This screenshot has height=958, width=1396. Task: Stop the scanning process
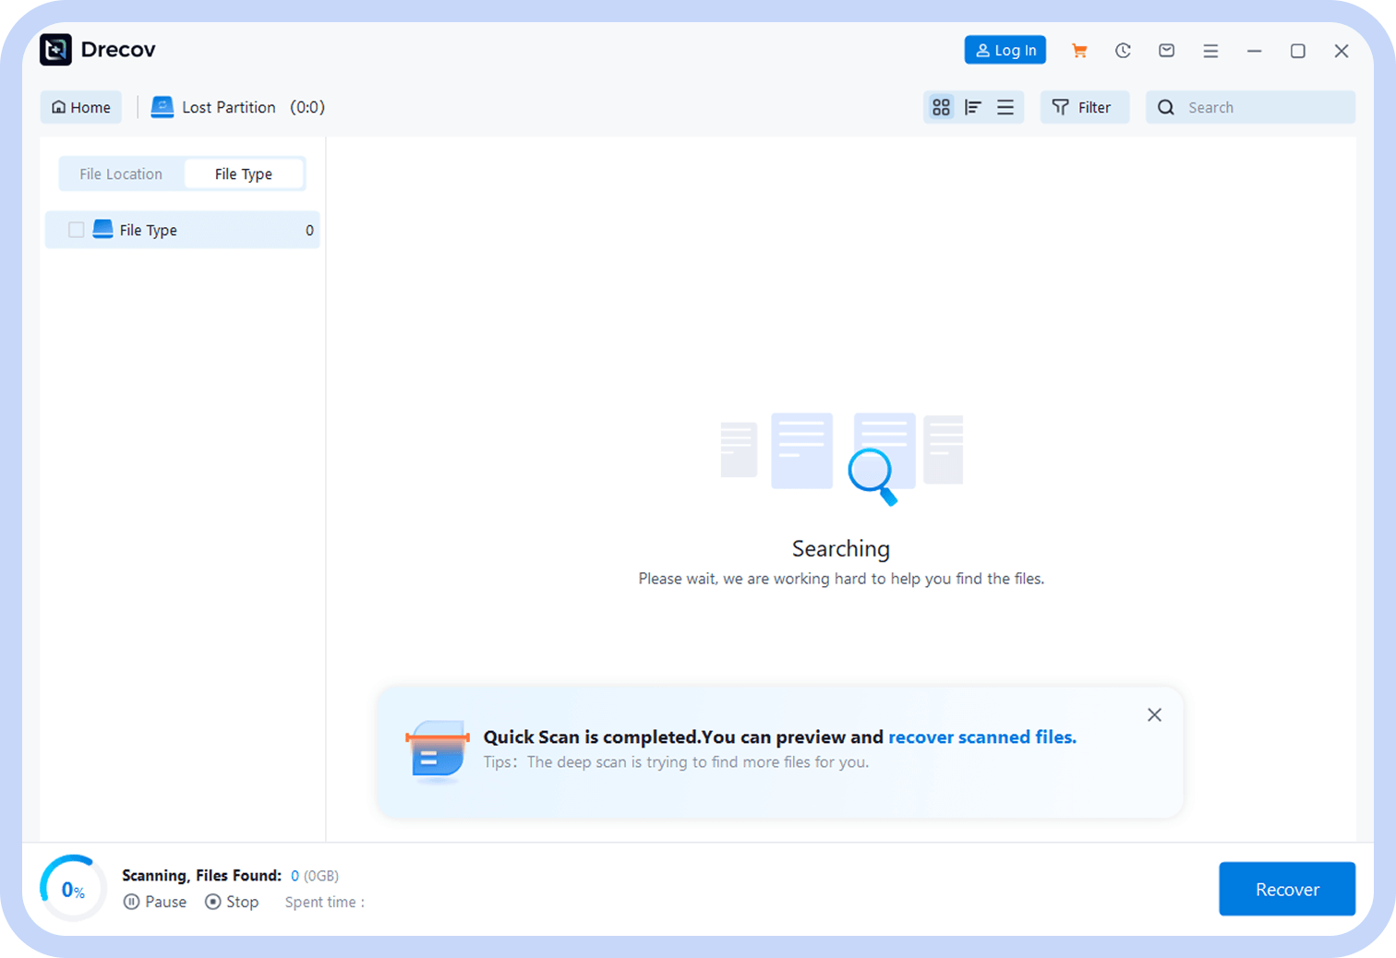(x=232, y=902)
